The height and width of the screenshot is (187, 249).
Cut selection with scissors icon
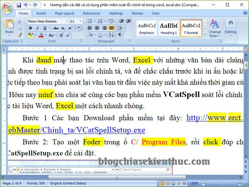click(x=19, y=21)
